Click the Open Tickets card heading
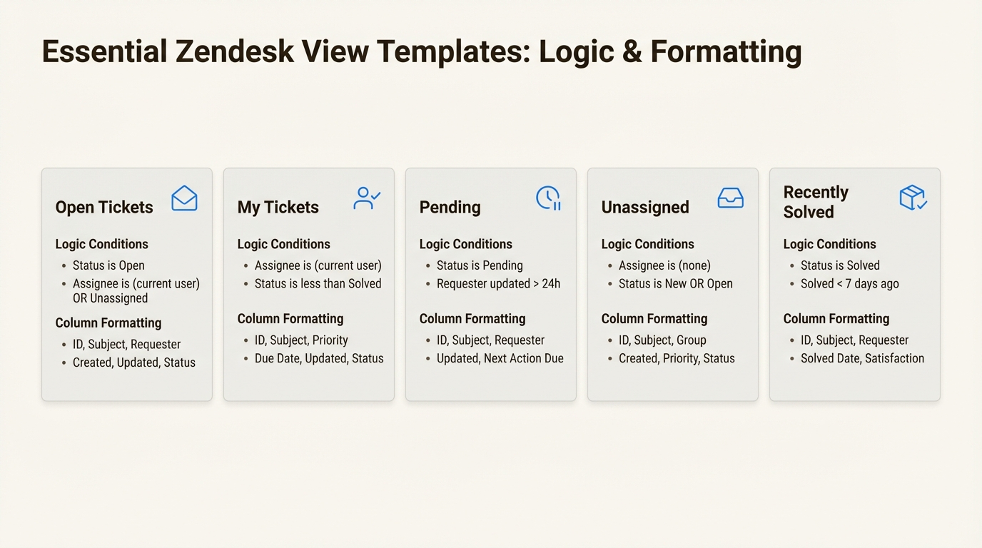The width and height of the screenshot is (982, 548). coord(104,208)
